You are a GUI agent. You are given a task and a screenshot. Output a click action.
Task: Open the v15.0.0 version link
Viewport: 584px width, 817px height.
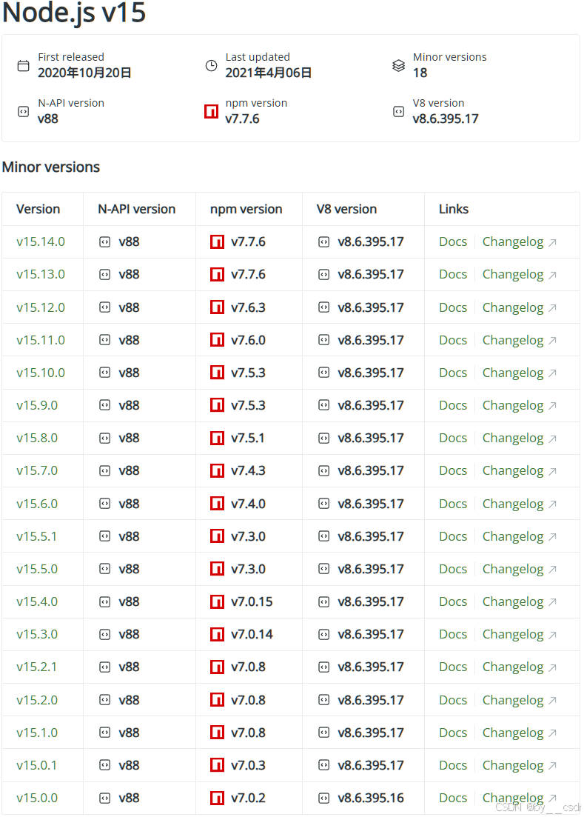tap(37, 798)
